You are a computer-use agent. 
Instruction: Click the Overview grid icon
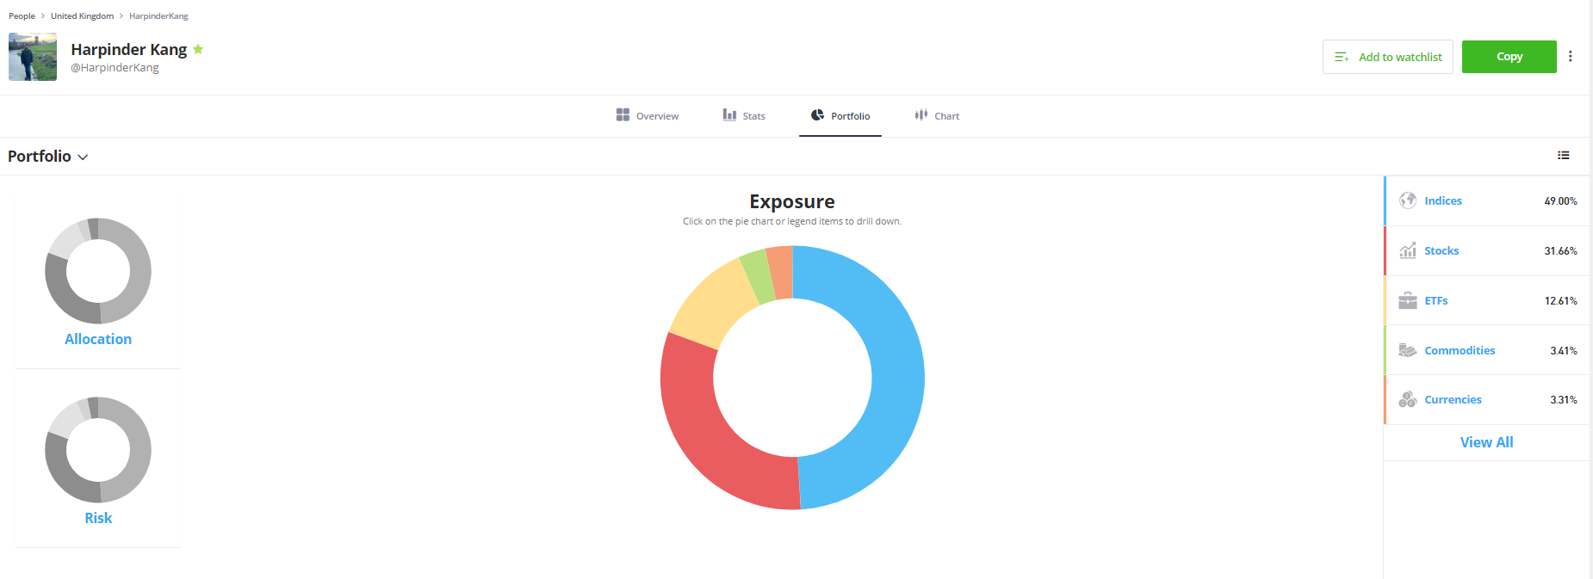click(623, 114)
